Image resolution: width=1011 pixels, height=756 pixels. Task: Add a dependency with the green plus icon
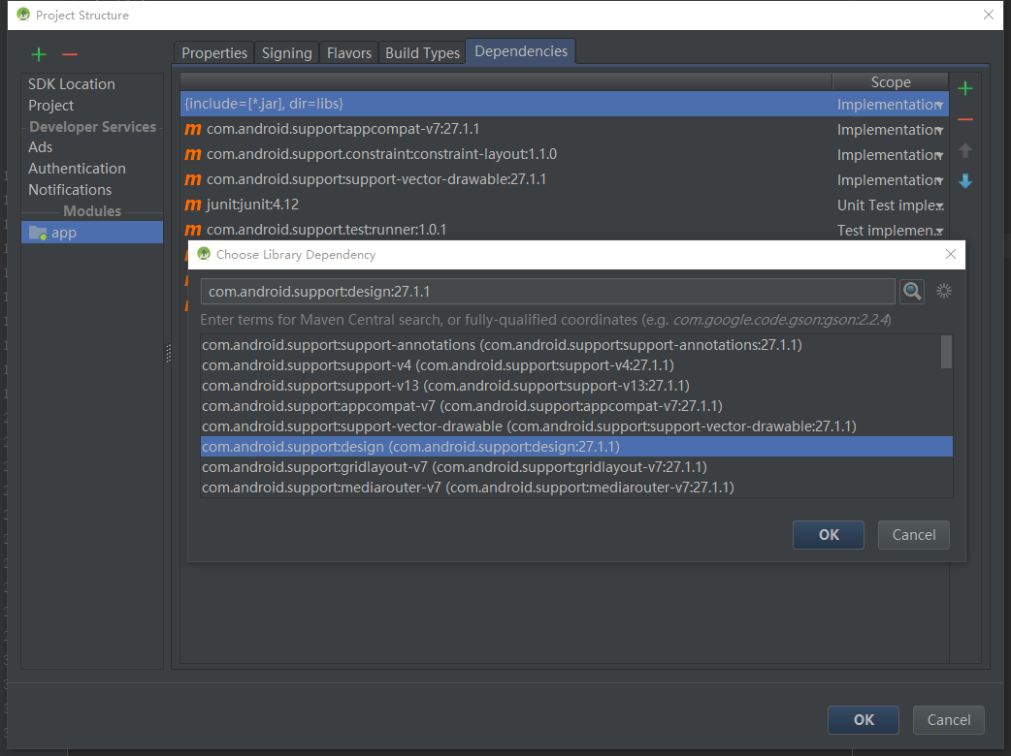click(964, 88)
